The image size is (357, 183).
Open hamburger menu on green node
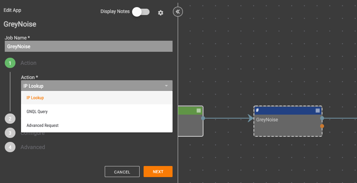point(199,110)
